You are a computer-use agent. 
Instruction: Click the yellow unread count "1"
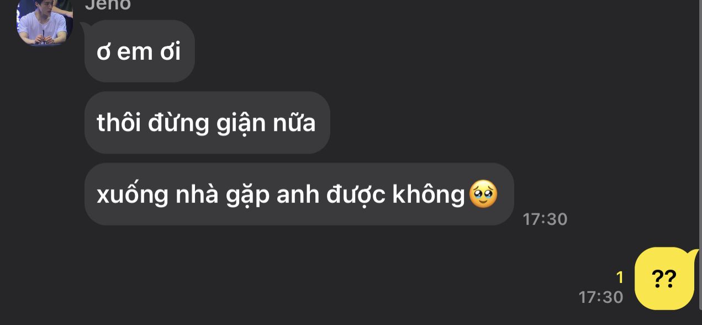tap(620, 277)
